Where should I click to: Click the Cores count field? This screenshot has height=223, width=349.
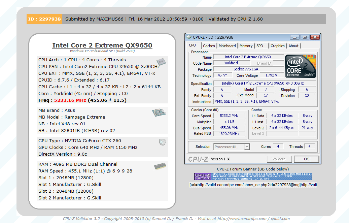(278, 146)
